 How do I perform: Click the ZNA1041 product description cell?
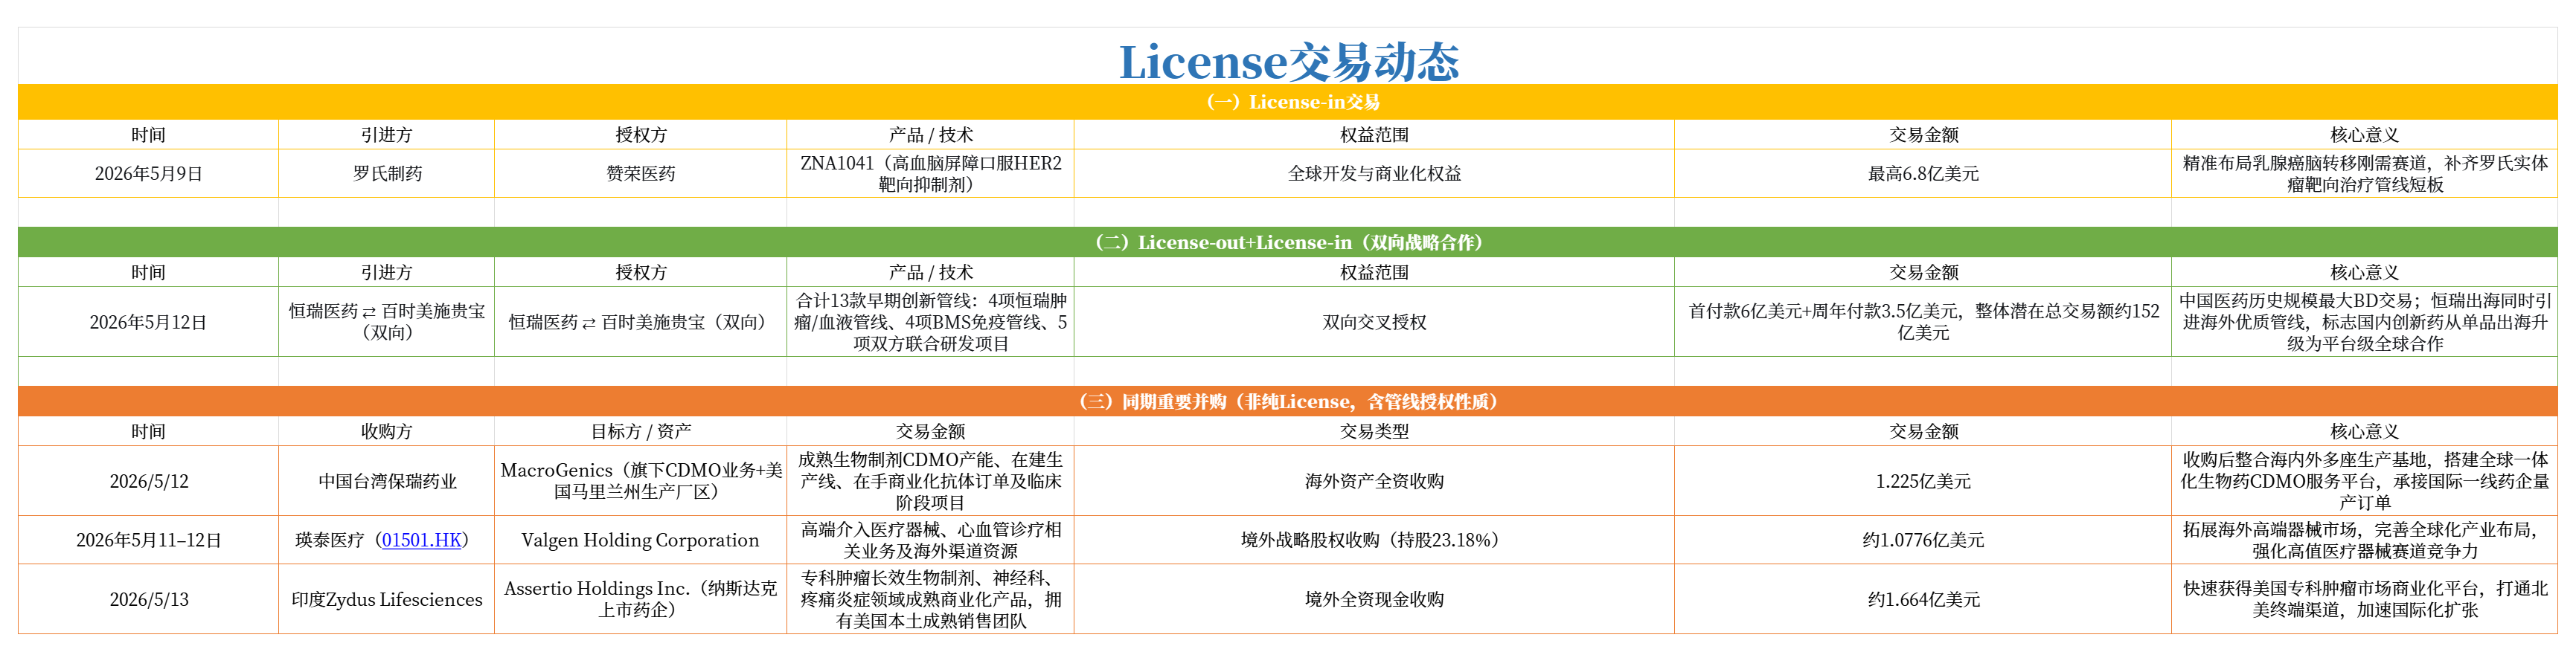coord(931,174)
